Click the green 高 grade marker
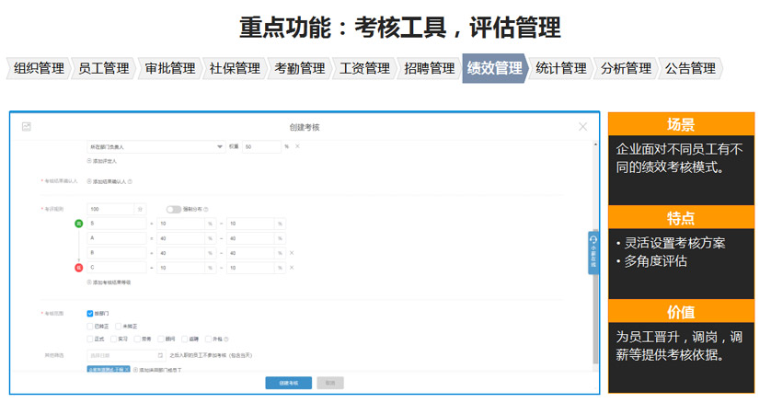The height and width of the screenshot is (414, 771). pyautogui.click(x=78, y=224)
